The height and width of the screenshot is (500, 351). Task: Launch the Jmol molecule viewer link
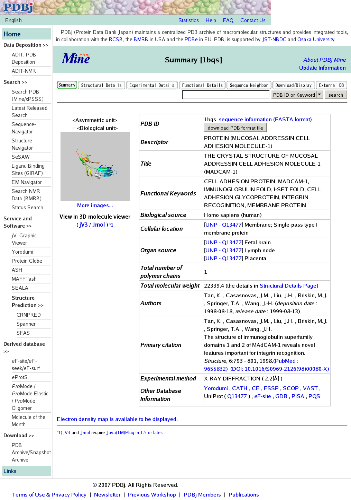[99, 225]
